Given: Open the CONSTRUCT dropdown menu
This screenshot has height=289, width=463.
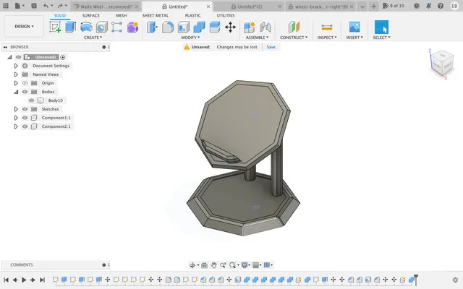Looking at the screenshot, I should 294,38.
